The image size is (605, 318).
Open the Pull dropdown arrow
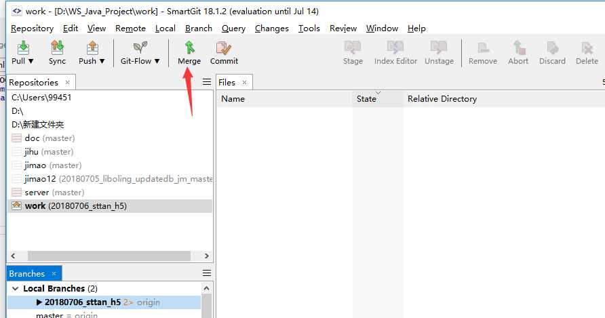pos(31,61)
